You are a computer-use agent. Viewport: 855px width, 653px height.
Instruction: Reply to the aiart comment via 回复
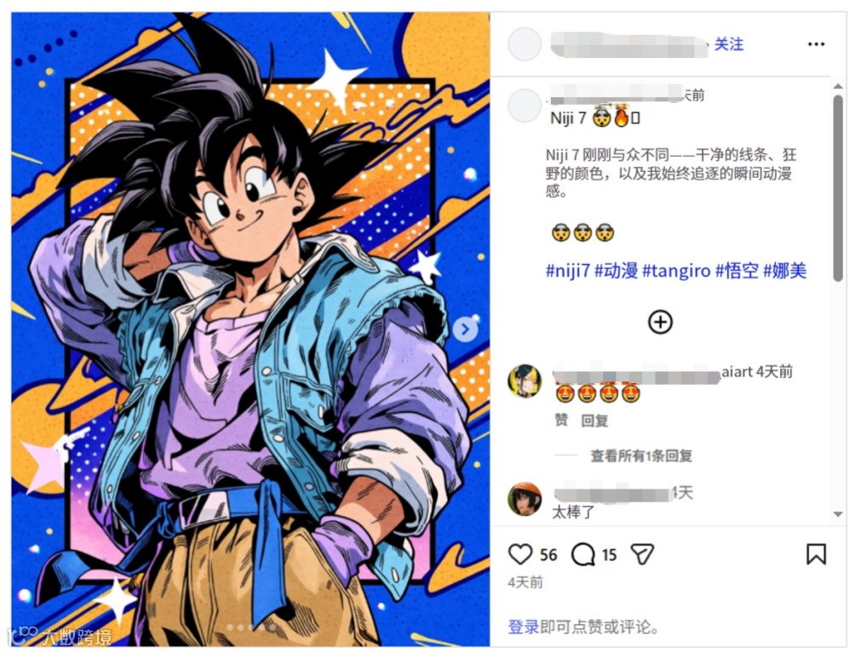coord(594,421)
